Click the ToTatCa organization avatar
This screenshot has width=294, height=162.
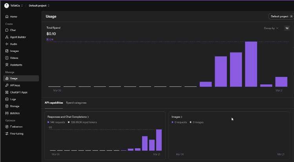click(x=6, y=5)
